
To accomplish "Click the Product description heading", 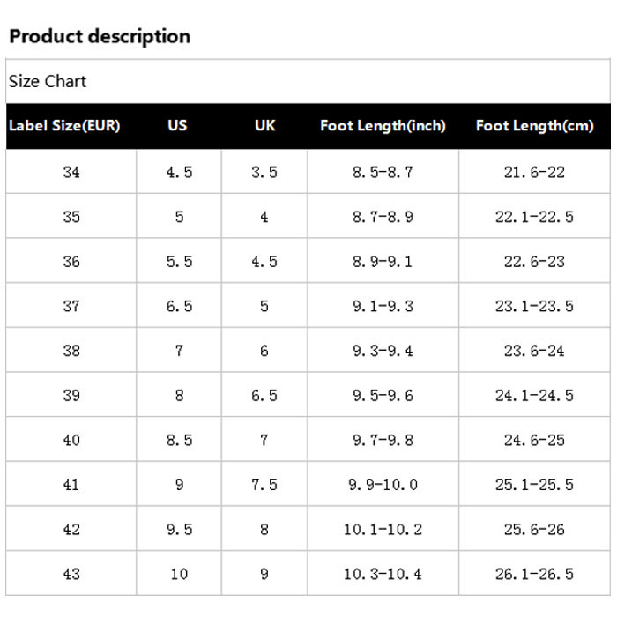I will tap(100, 37).
